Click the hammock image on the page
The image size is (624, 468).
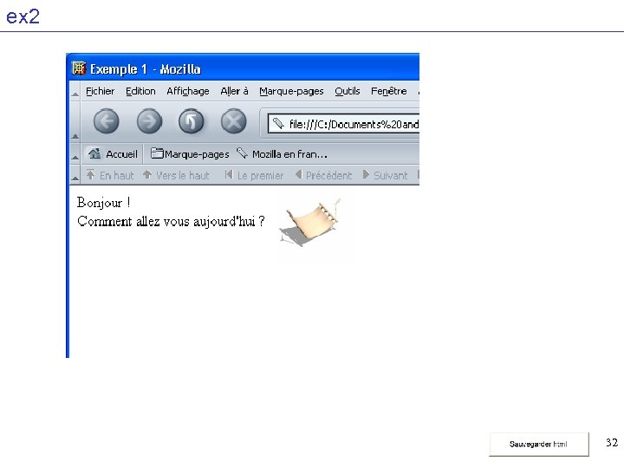point(312,224)
